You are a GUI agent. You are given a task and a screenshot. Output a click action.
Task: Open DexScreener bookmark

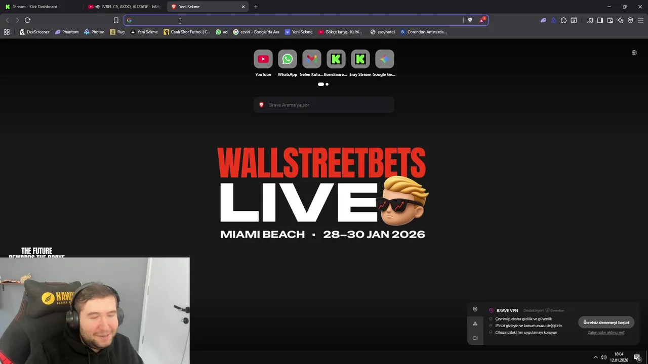[34, 32]
